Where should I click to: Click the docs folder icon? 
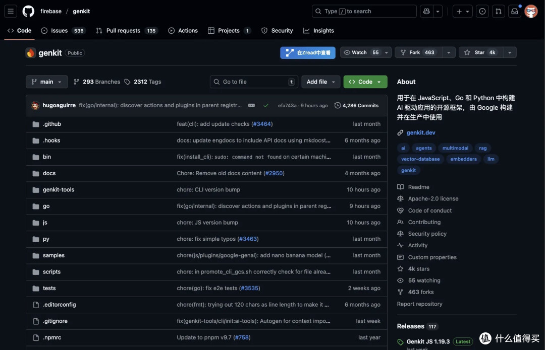click(x=36, y=173)
